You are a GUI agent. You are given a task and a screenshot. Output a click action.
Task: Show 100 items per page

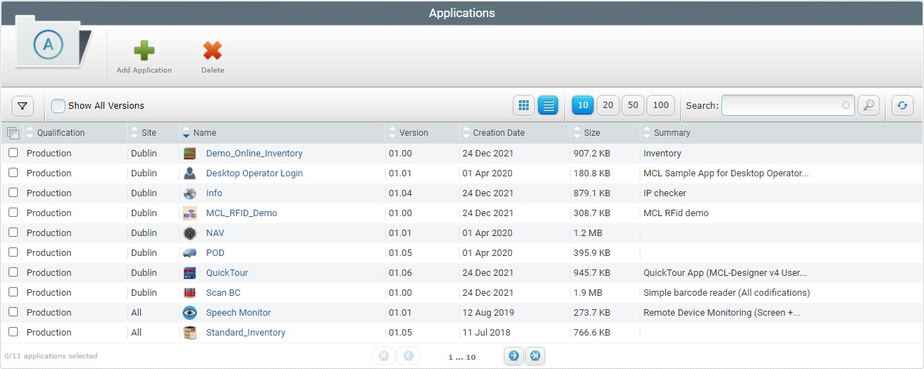[x=661, y=105]
